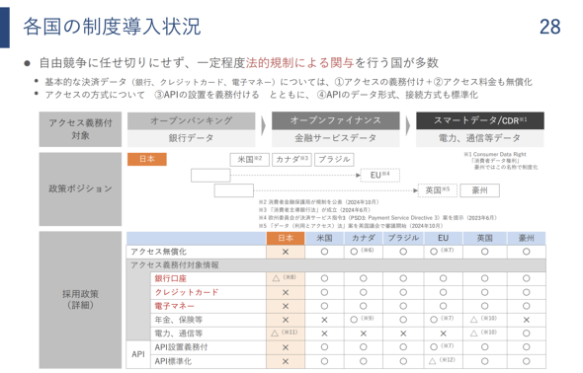Select the △(※8) cell in 銀行口座 row
Image resolution: width=583 pixels, height=373 pixels.
tap(286, 278)
